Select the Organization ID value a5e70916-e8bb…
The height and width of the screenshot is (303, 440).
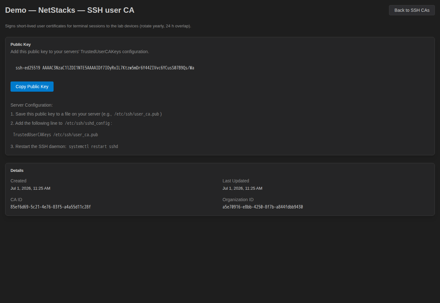tap(263, 207)
